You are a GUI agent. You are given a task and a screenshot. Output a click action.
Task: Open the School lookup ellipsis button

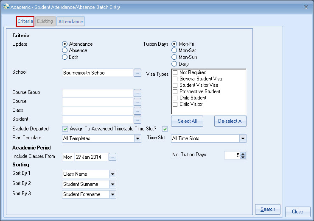click(137, 73)
